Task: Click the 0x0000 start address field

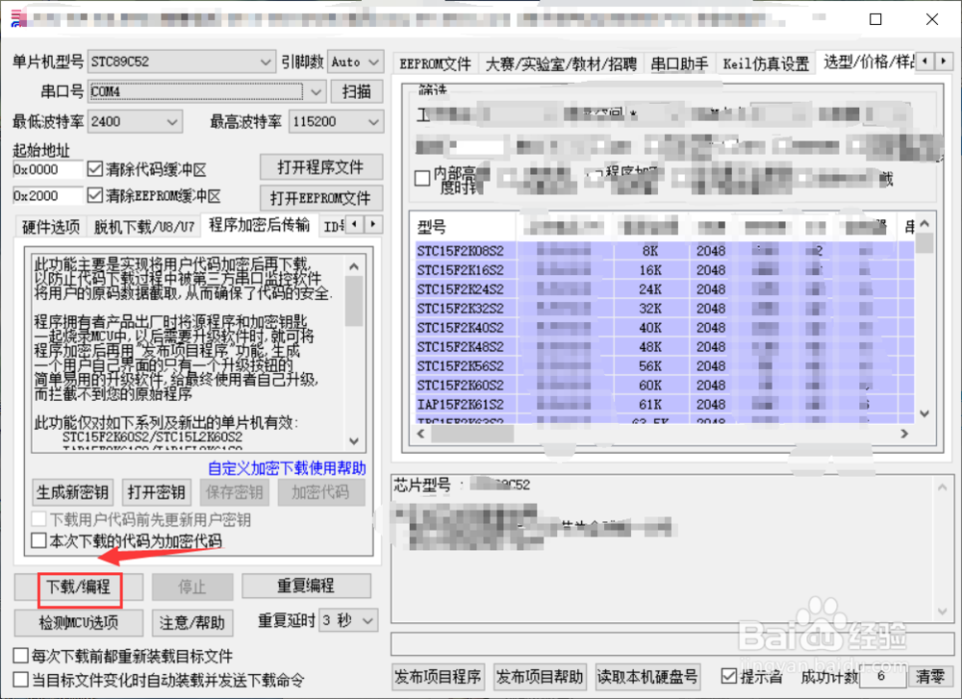Action: pyautogui.click(x=47, y=169)
